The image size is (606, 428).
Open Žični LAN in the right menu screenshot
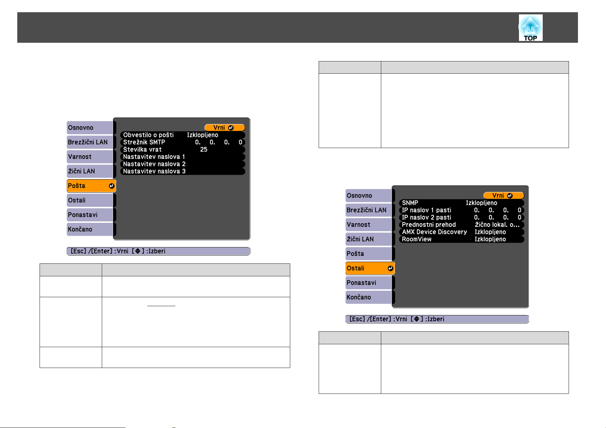pos(369,239)
